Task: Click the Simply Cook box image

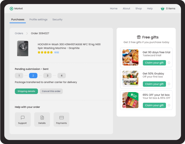Action: coord(130,100)
